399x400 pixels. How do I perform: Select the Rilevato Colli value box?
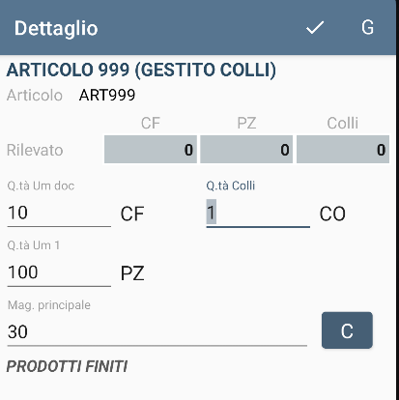point(343,149)
